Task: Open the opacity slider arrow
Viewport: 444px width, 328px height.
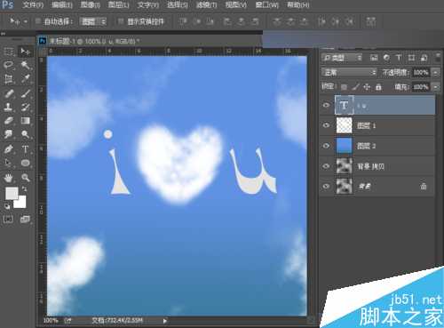Action: pos(435,72)
